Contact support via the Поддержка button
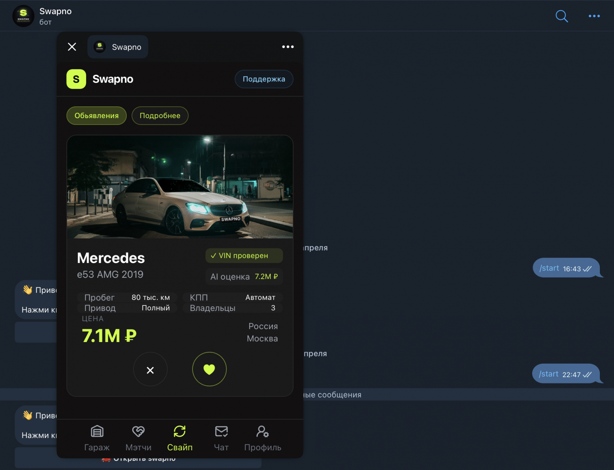The image size is (614, 470). tap(264, 79)
